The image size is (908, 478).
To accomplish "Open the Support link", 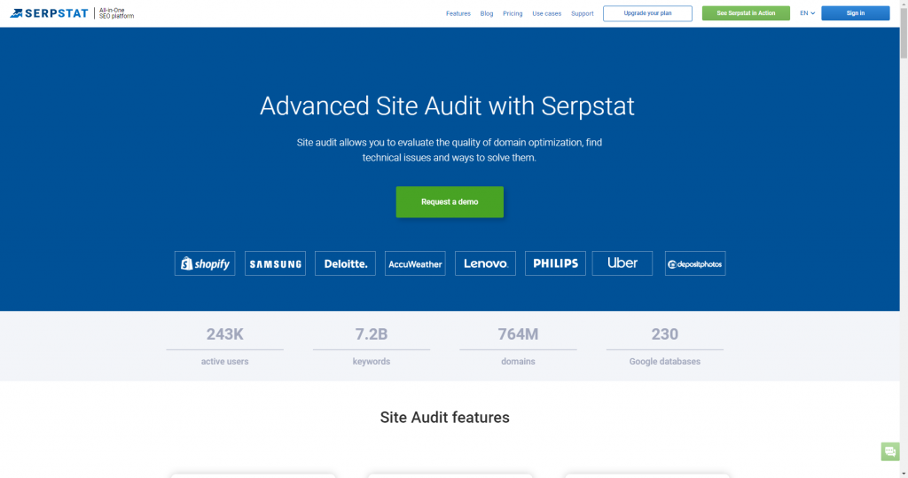I will click(583, 13).
